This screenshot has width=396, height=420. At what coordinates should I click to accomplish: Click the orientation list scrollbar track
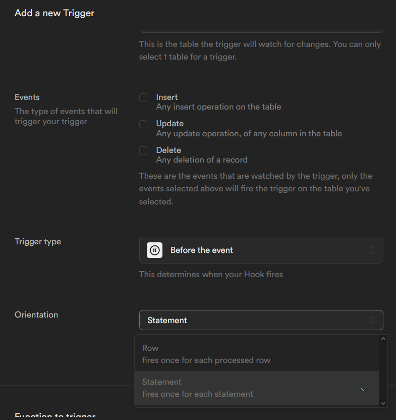coord(383,371)
